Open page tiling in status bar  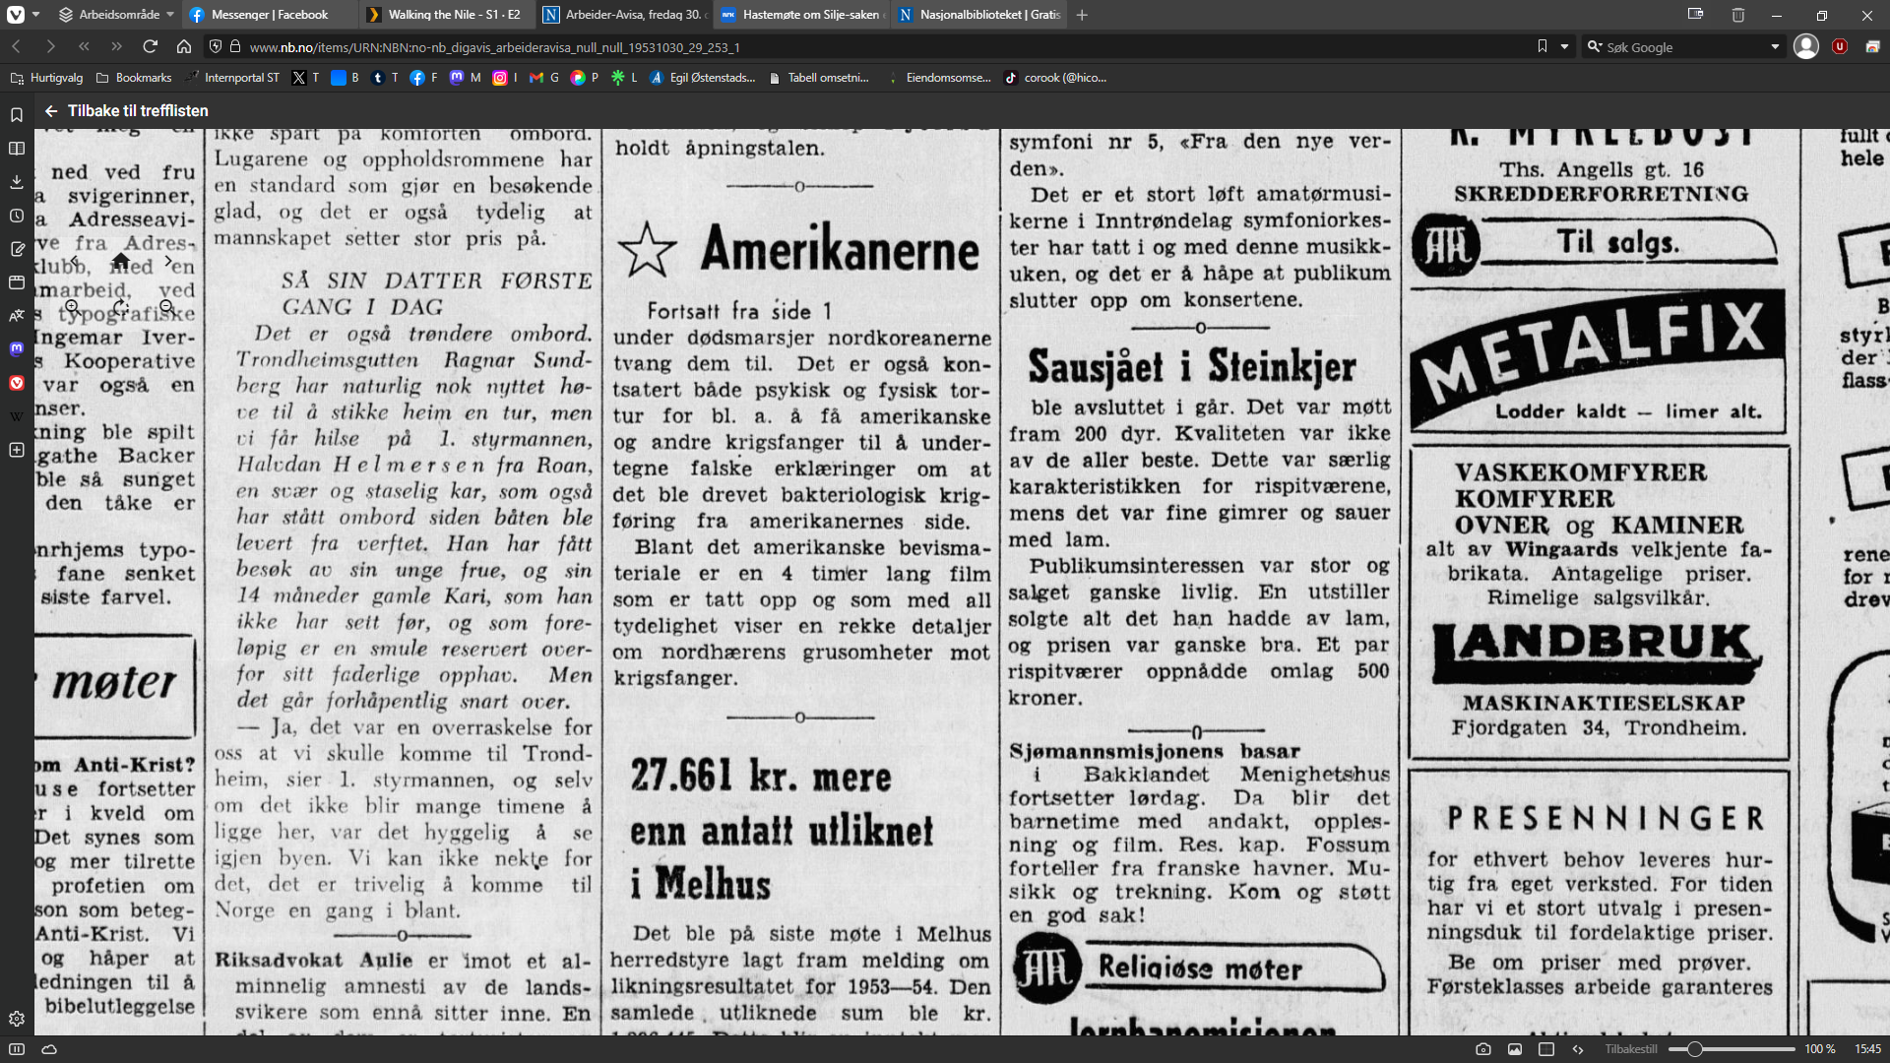(1546, 1049)
